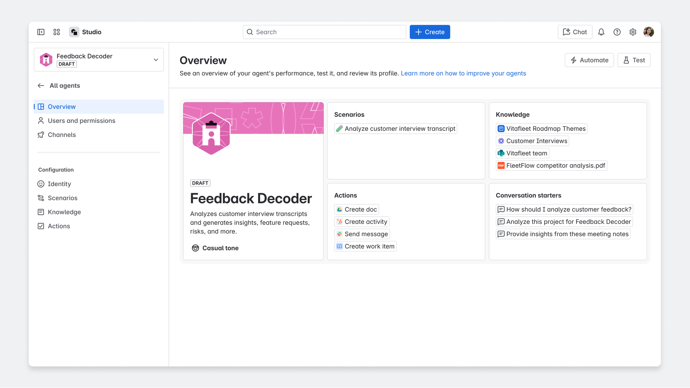Open Vitafleet Roadmap Themes knowledge source
The height and width of the screenshot is (388, 690).
click(542, 129)
